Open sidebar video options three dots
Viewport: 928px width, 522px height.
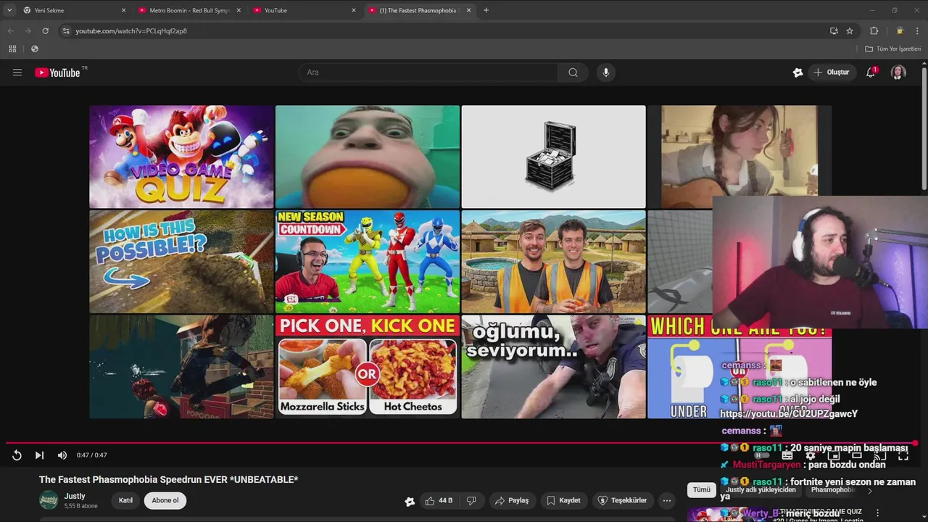point(877,513)
